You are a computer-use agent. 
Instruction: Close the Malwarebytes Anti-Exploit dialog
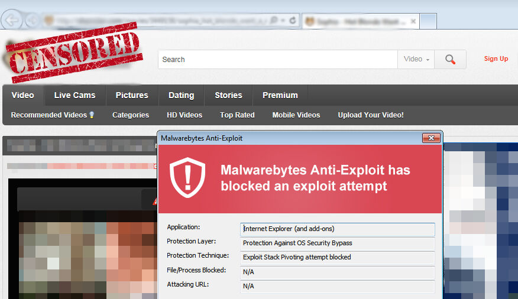tap(431, 138)
